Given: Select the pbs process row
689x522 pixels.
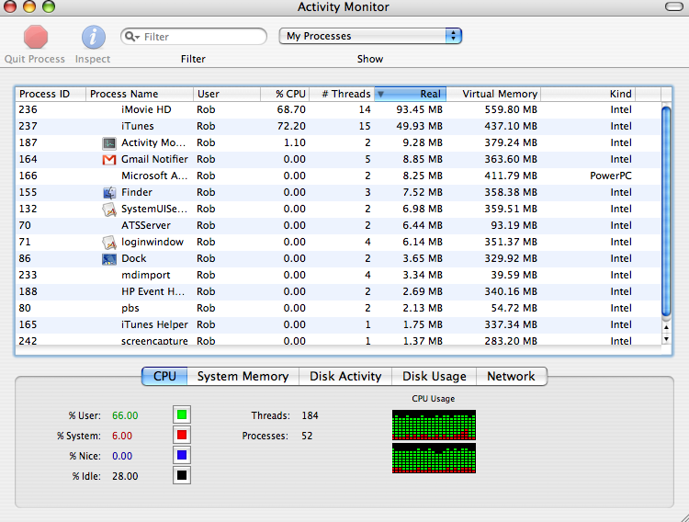Looking at the screenshot, I should tap(338, 309).
